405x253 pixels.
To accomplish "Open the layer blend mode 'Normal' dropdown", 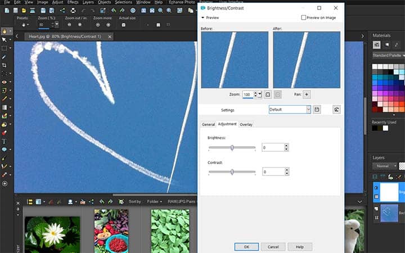I will coord(385,166).
